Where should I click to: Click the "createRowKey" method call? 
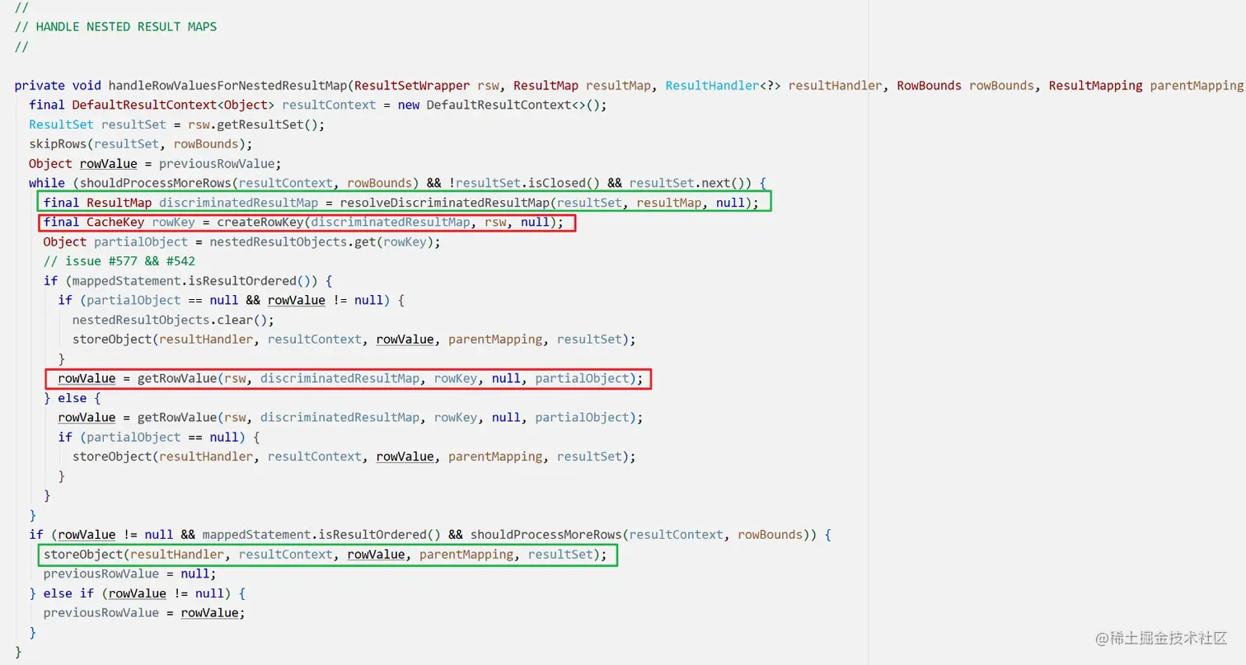260,222
